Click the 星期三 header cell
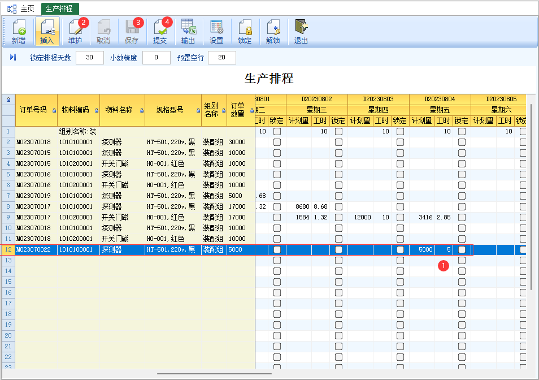Viewport: 539px width, 380px height. point(316,110)
